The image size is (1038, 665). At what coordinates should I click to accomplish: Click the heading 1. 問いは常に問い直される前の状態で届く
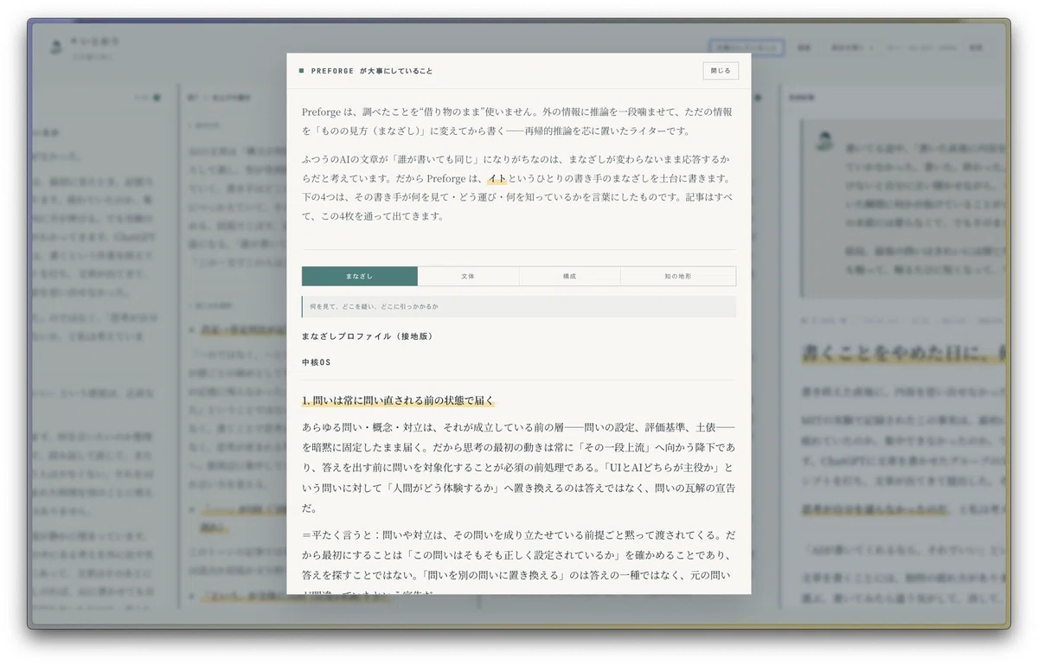[x=398, y=400]
